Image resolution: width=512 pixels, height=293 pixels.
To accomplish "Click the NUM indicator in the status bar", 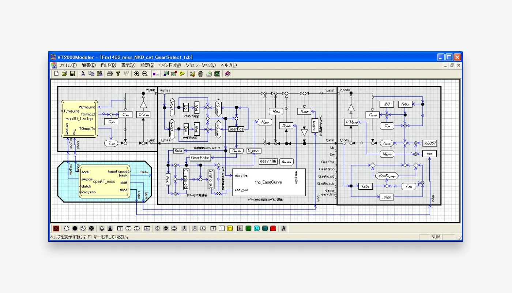I will coord(436,237).
